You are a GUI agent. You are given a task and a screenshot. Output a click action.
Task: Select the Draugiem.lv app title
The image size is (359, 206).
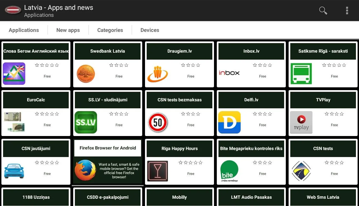coord(179,51)
